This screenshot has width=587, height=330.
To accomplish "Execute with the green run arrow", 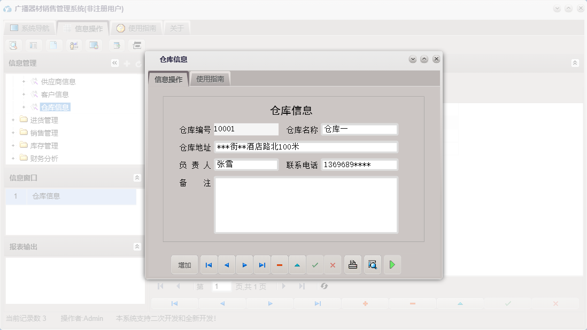I will tap(392, 264).
